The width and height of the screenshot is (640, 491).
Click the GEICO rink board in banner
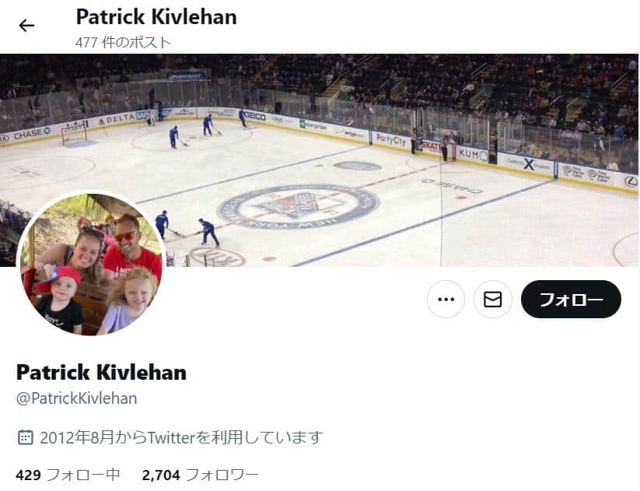click(x=255, y=117)
